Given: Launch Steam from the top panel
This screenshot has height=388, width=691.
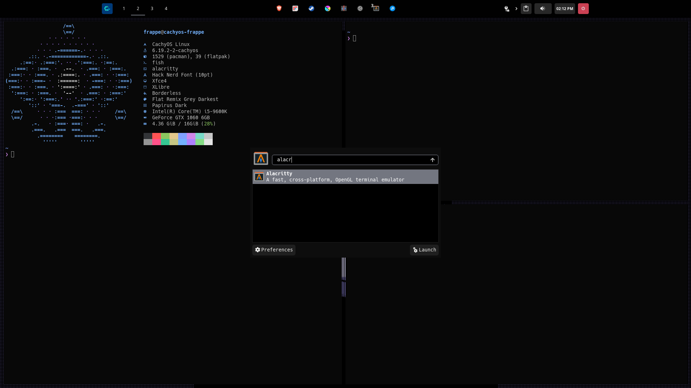Looking at the screenshot, I should point(311,8).
